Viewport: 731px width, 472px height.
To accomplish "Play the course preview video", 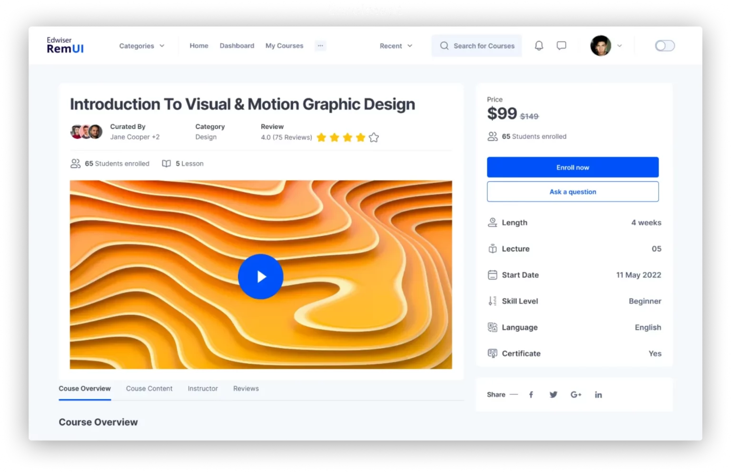I will tap(261, 276).
